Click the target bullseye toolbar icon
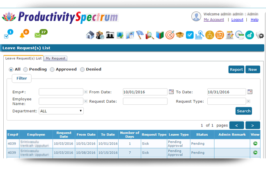This screenshot has height=169, width=266. [170, 35]
